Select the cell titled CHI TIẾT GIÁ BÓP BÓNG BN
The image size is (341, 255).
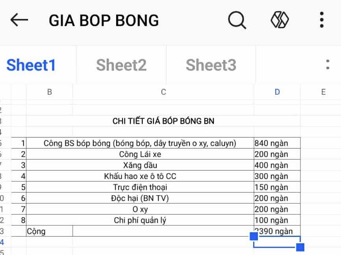(x=163, y=121)
